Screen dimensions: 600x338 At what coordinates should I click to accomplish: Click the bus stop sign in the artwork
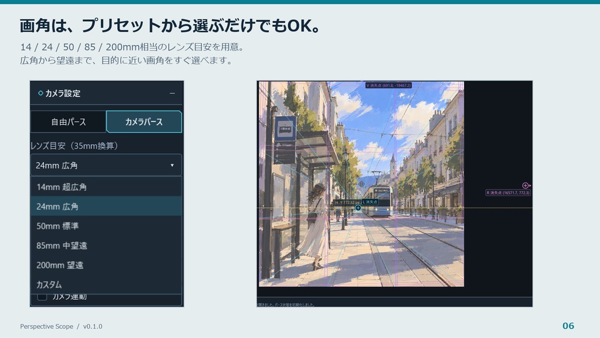pyautogui.click(x=285, y=129)
